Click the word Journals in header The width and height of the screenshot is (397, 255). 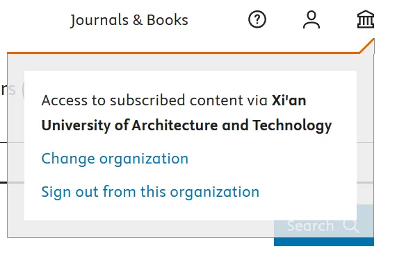[x=99, y=20]
